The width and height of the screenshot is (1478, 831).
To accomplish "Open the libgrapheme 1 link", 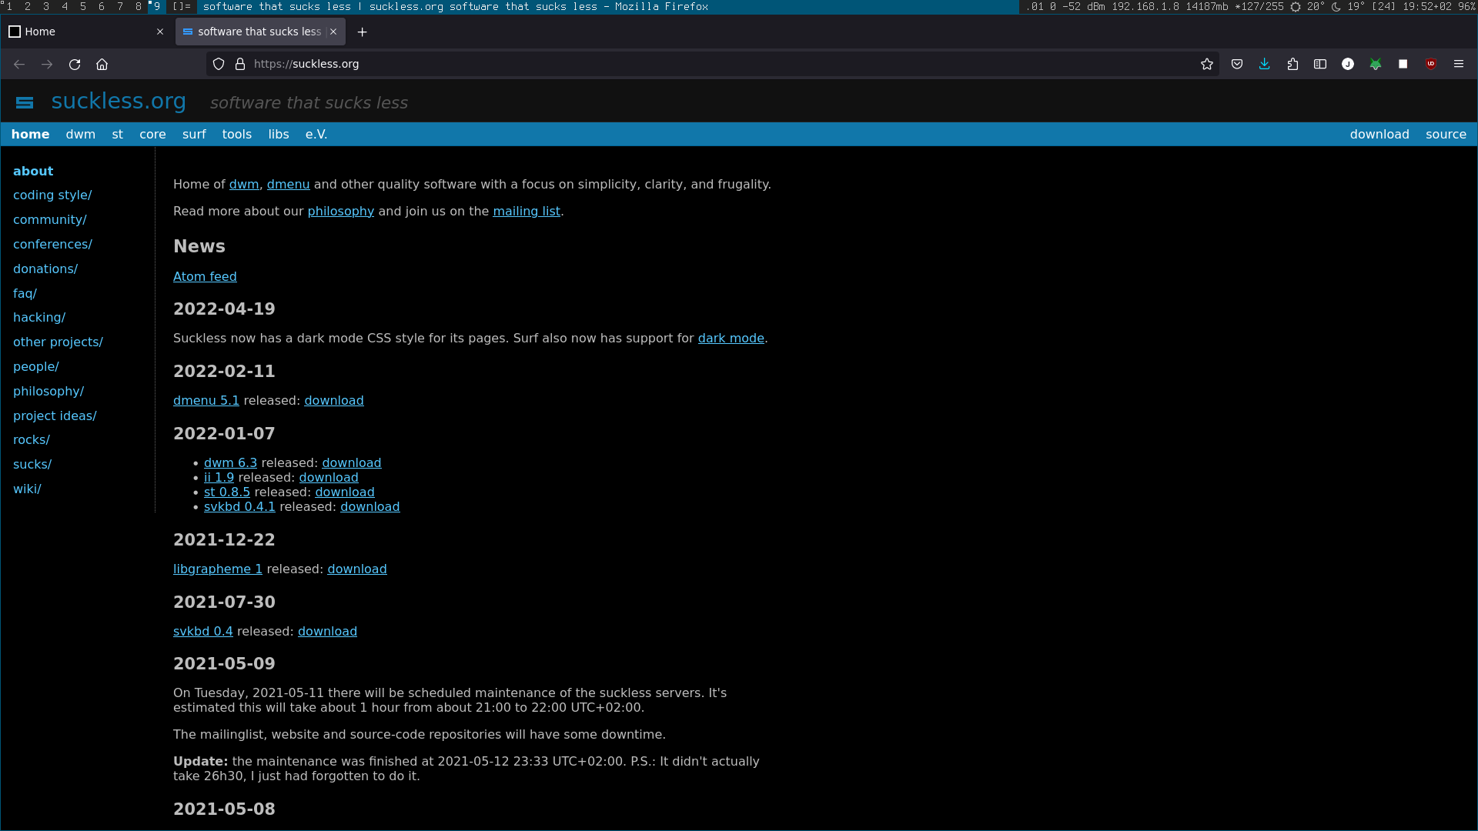I will [x=218, y=569].
